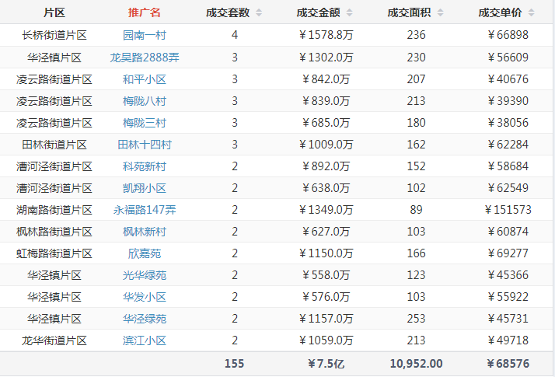The width and height of the screenshot is (555, 377).
Task: Open the 和平小区 link
Action: (145, 79)
